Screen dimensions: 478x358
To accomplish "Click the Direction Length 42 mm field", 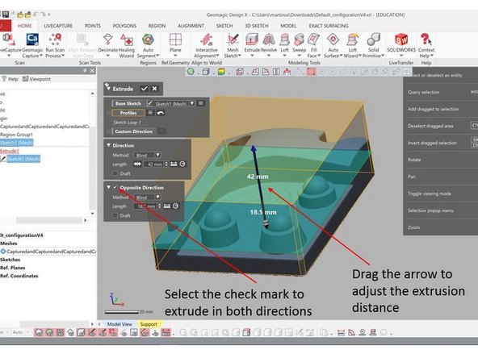I will pos(153,164).
